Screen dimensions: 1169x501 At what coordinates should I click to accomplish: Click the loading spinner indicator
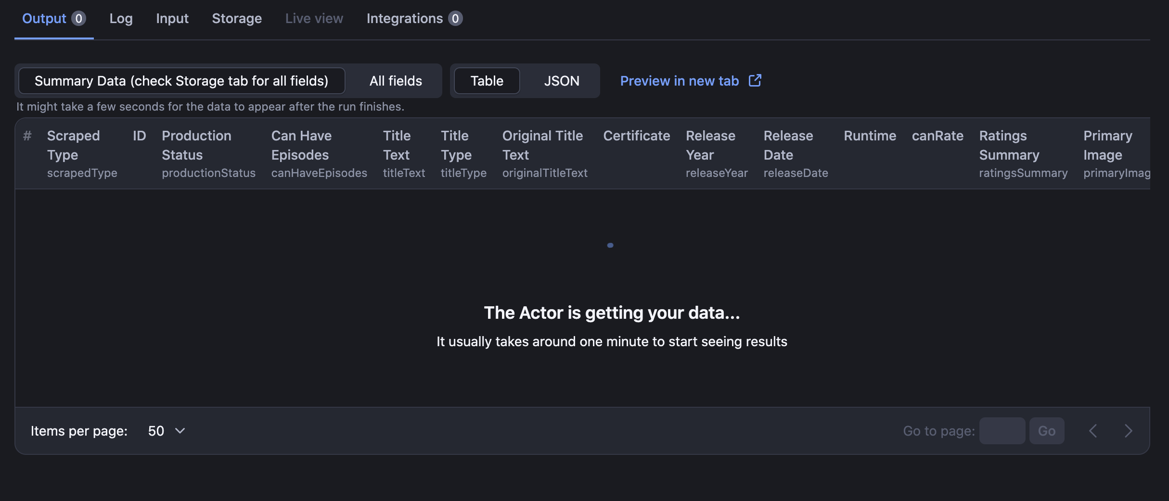[610, 245]
